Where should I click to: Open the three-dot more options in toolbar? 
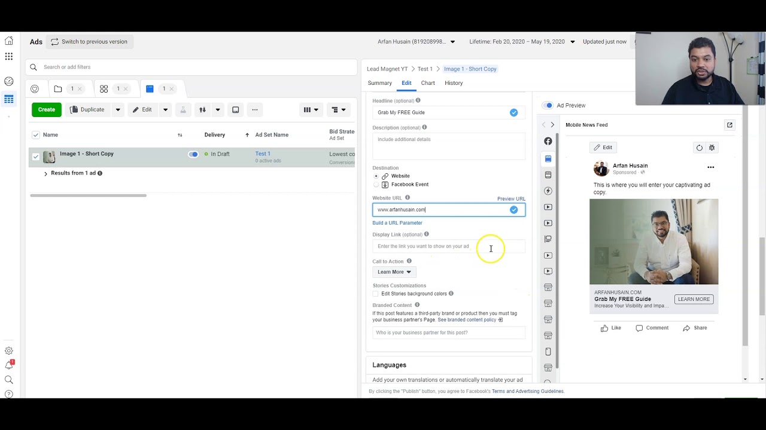pyautogui.click(x=255, y=110)
